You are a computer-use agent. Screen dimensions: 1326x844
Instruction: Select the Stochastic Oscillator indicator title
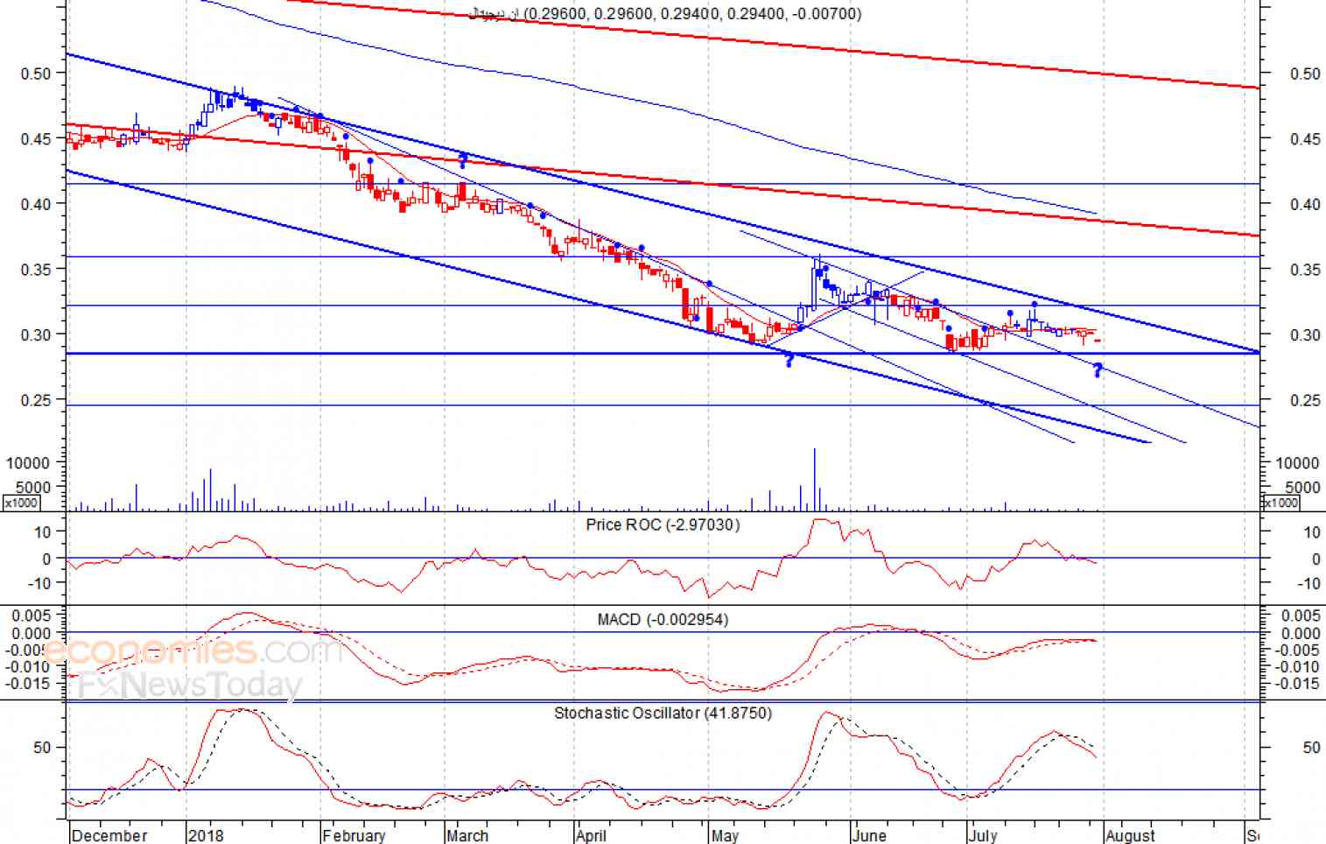pyautogui.click(x=663, y=714)
